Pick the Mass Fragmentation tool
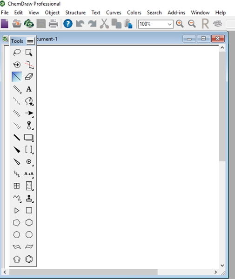Viewport: 235px width, 279px height. (29, 65)
